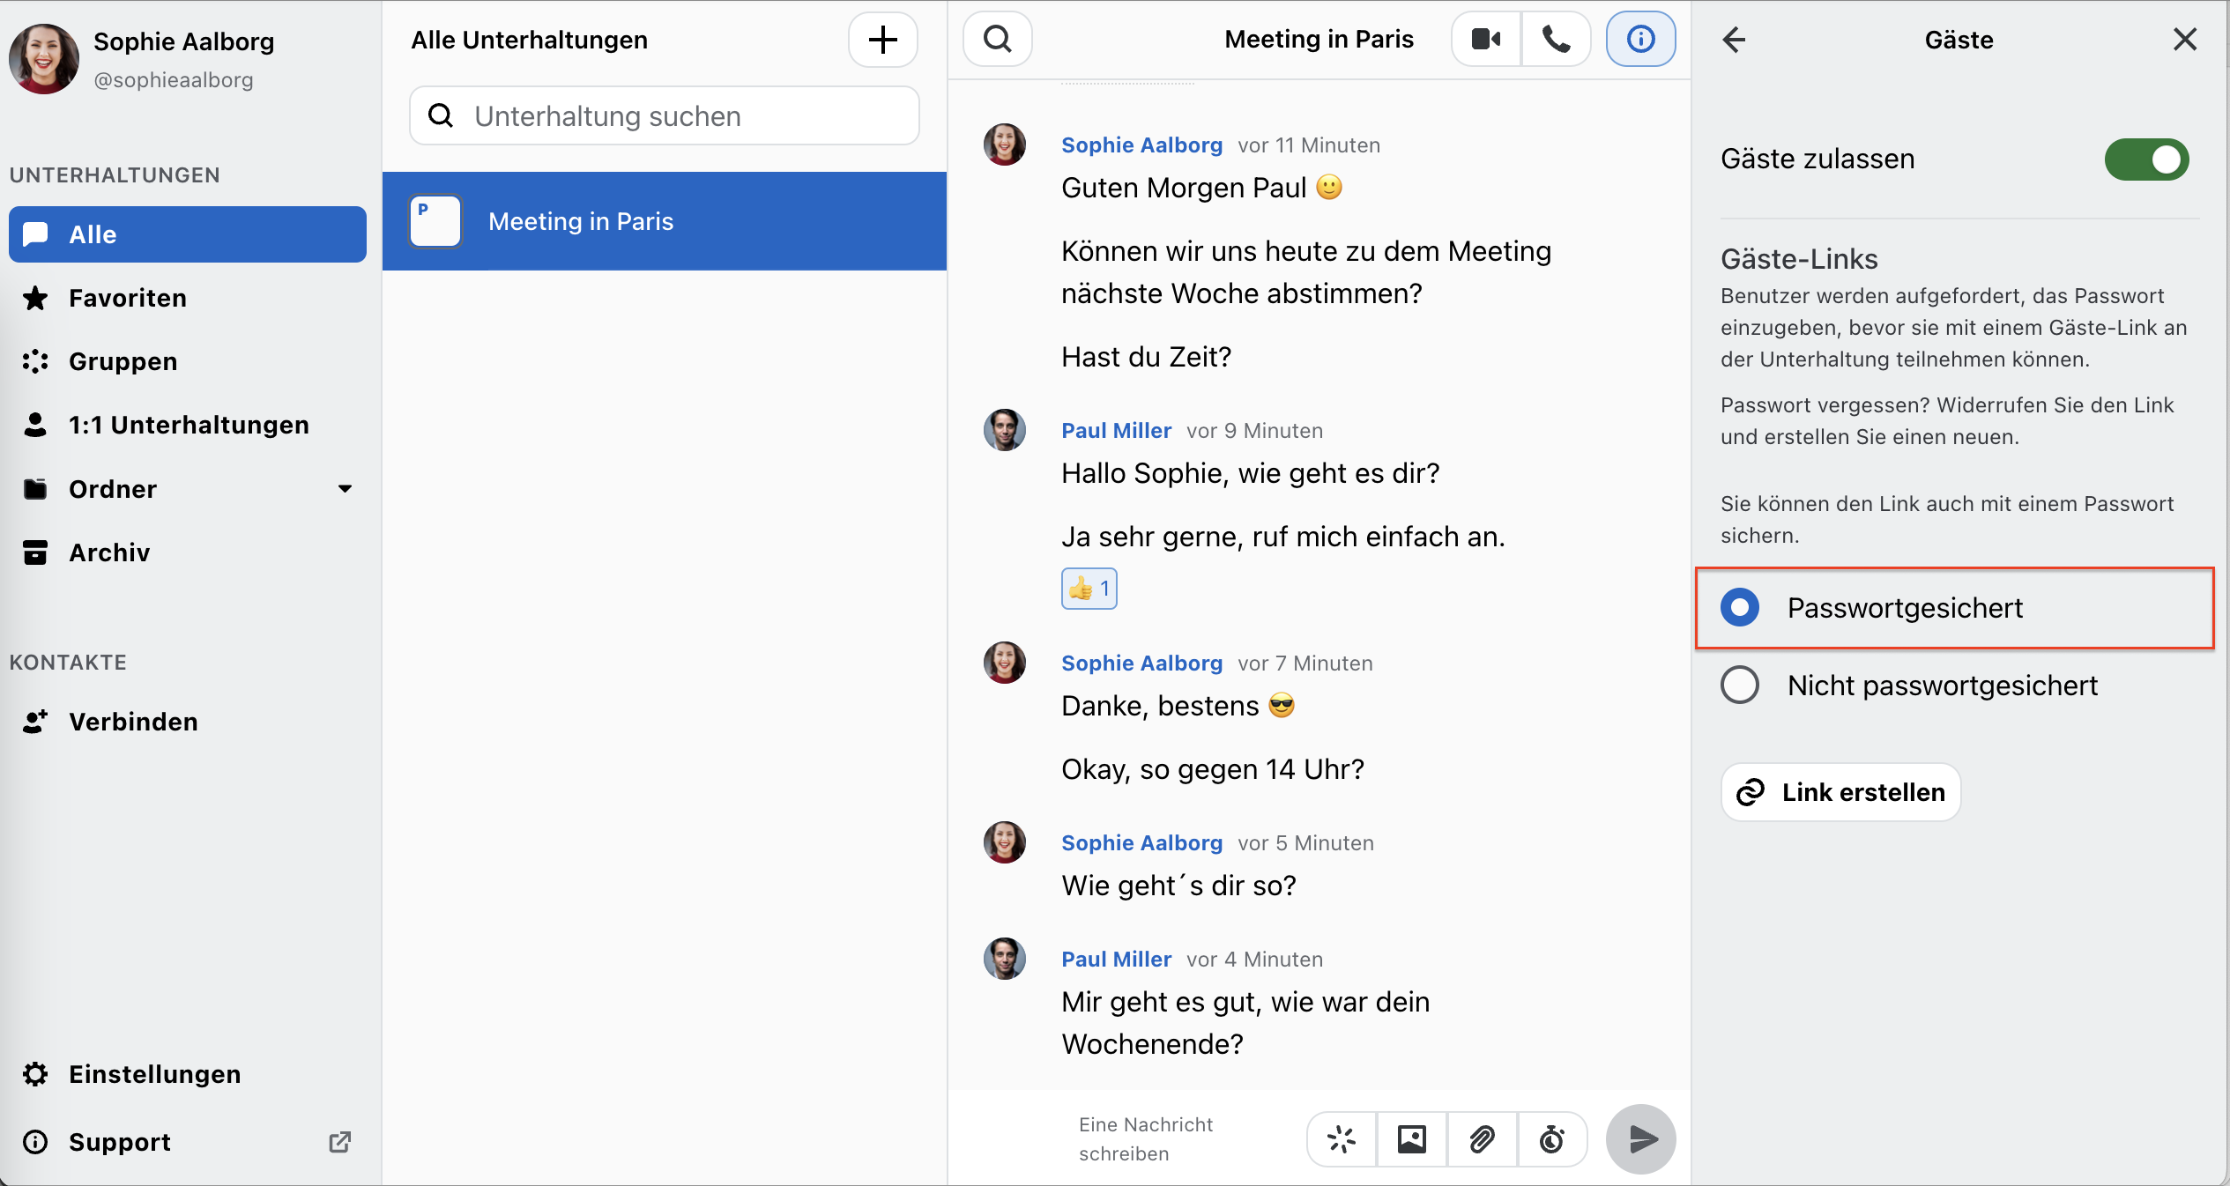The image size is (2230, 1186).
Task: Open the Archiv section
Action: 188,552
